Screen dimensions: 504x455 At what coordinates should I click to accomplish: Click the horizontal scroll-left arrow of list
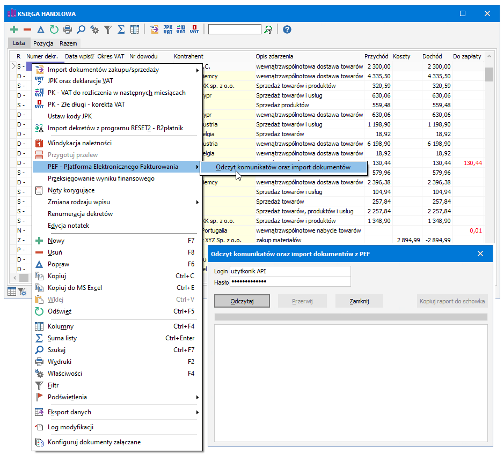pyautogui.click(x=15, y=278)
